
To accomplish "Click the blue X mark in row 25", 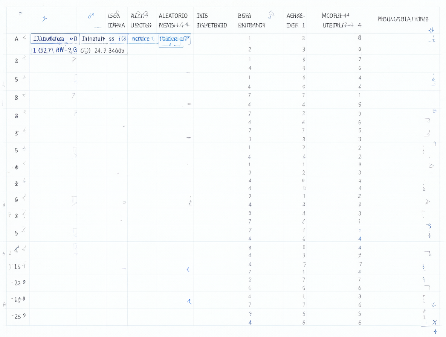I will click(435, 322).
